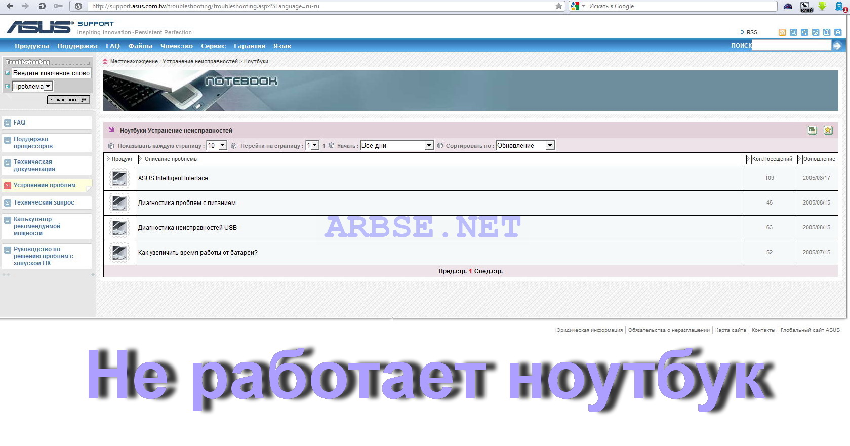850x446 pixels.
Task: Open the Сервис menu
Action: coord(214,46)
